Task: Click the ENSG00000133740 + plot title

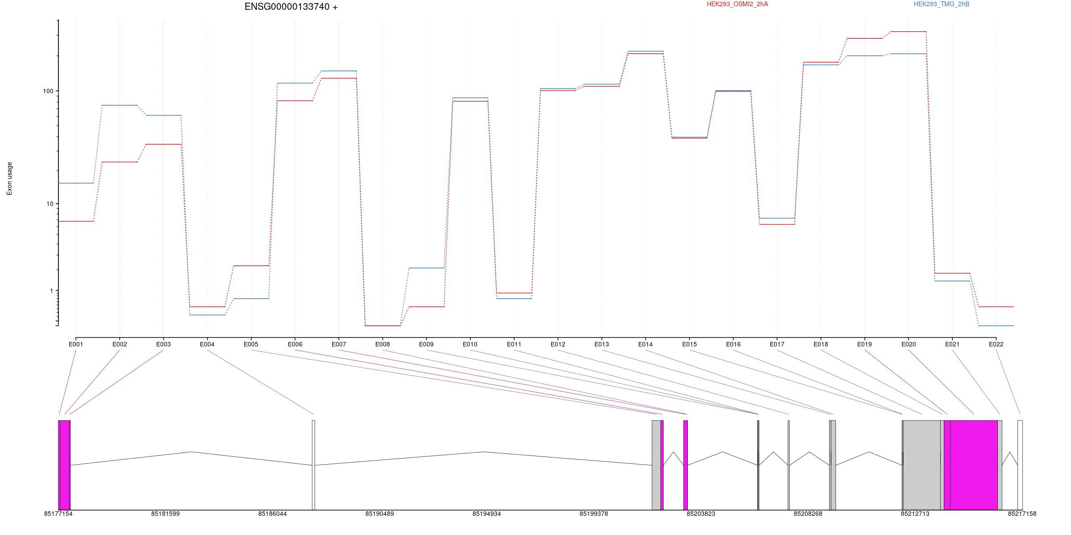Action: tap(291, 7)
